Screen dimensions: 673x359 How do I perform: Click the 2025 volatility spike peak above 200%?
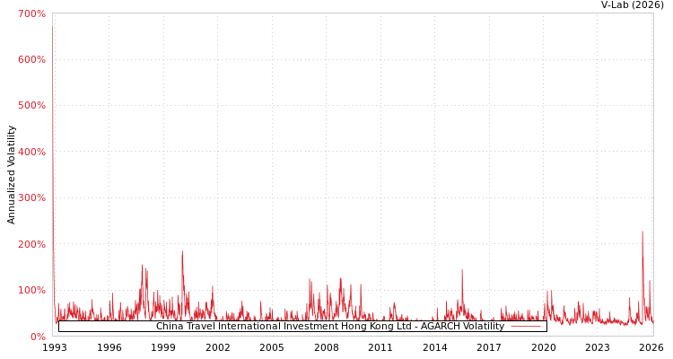[642, 232]
